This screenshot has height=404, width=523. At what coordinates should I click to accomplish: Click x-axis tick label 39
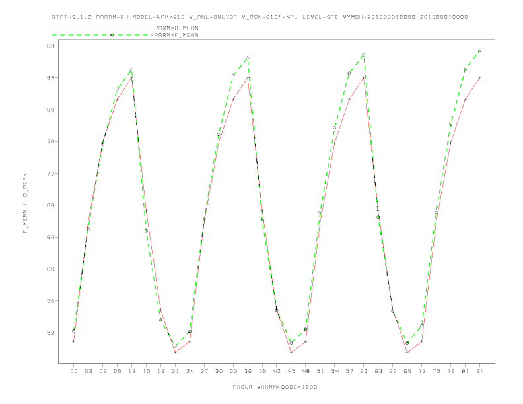click(262, 371)
